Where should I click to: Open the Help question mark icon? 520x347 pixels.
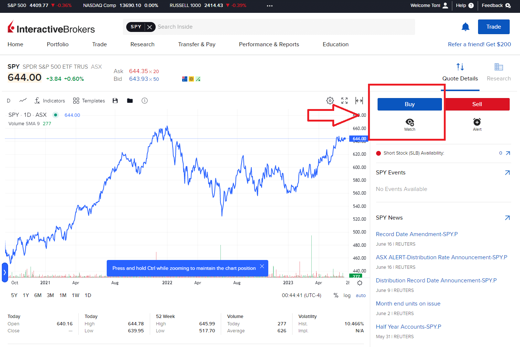(471, 6)
